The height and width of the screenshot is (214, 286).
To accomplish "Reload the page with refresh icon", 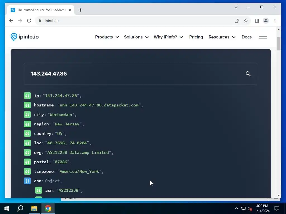I will point(29,21).
